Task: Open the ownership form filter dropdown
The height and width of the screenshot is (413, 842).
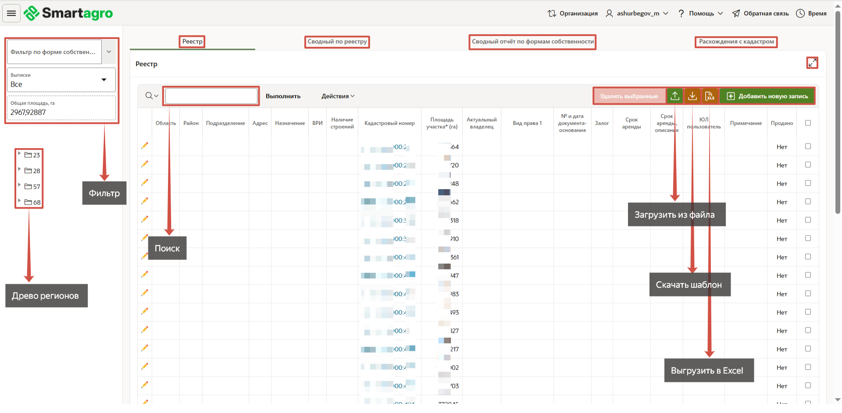Action: [x=109, y=52]
